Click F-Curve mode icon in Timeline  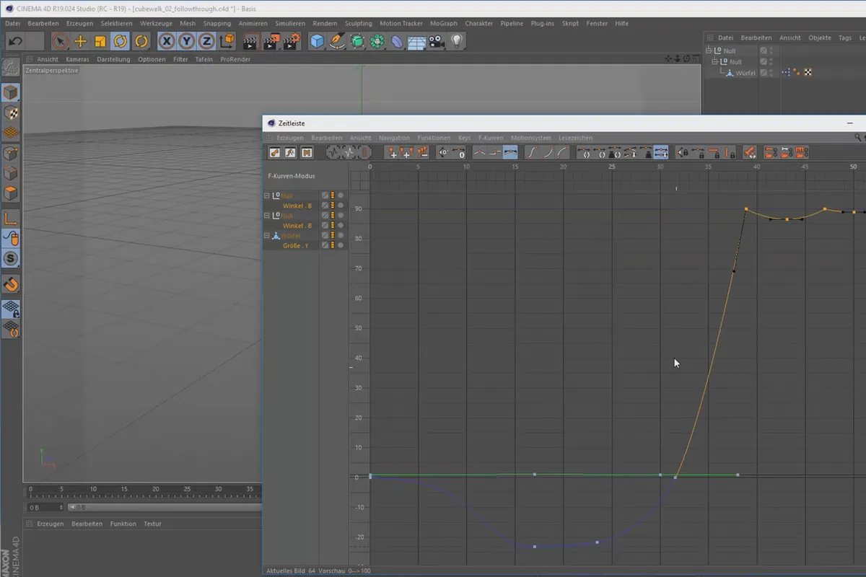(290, 152)
